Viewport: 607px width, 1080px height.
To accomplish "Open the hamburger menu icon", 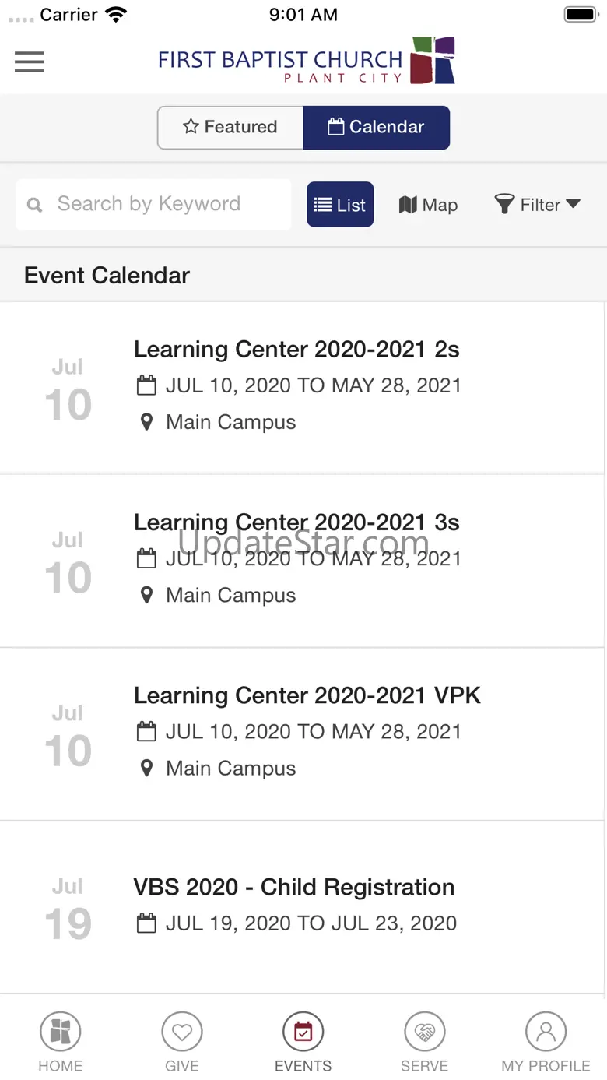I will pos(30,62).
